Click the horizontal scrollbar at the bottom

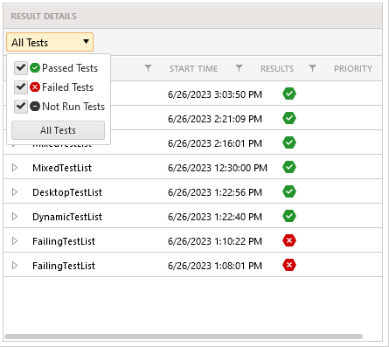click(184, 337)
